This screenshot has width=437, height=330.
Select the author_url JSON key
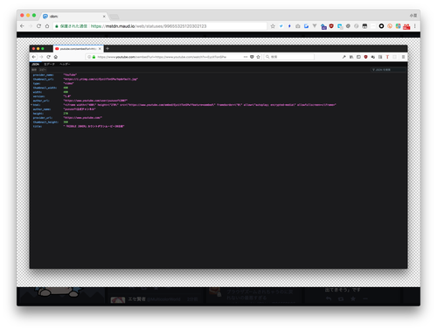point(41,101)
